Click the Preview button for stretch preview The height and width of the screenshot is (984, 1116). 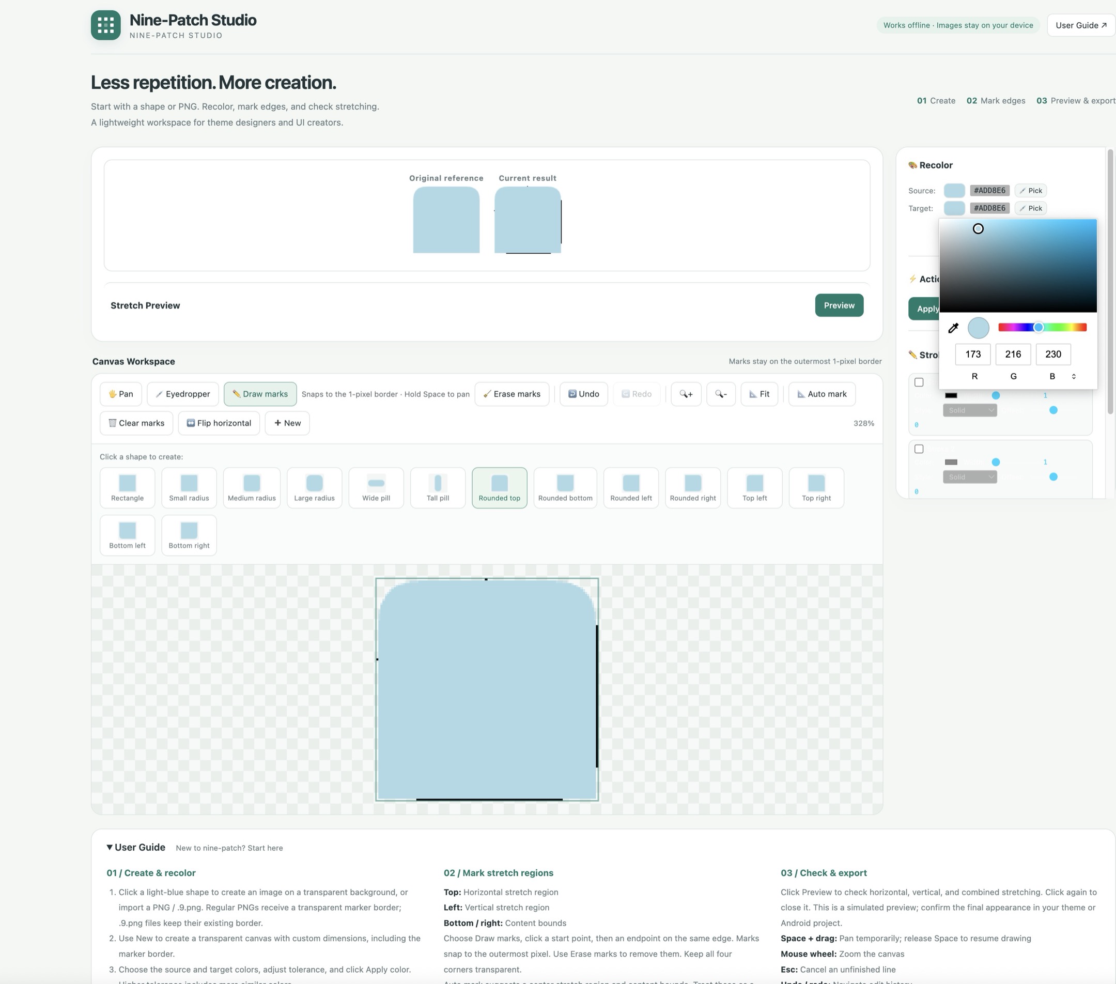[x=839, y=305]
